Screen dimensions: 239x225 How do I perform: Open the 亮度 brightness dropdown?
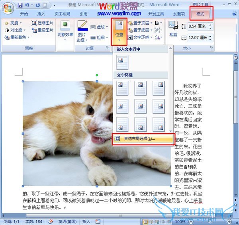coord(13,23)
